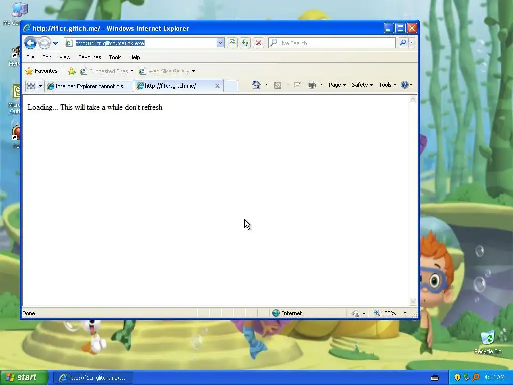Click the RSS Feeds icon
The width and height of the screenshot is (513, 385).
coord(278,85)
